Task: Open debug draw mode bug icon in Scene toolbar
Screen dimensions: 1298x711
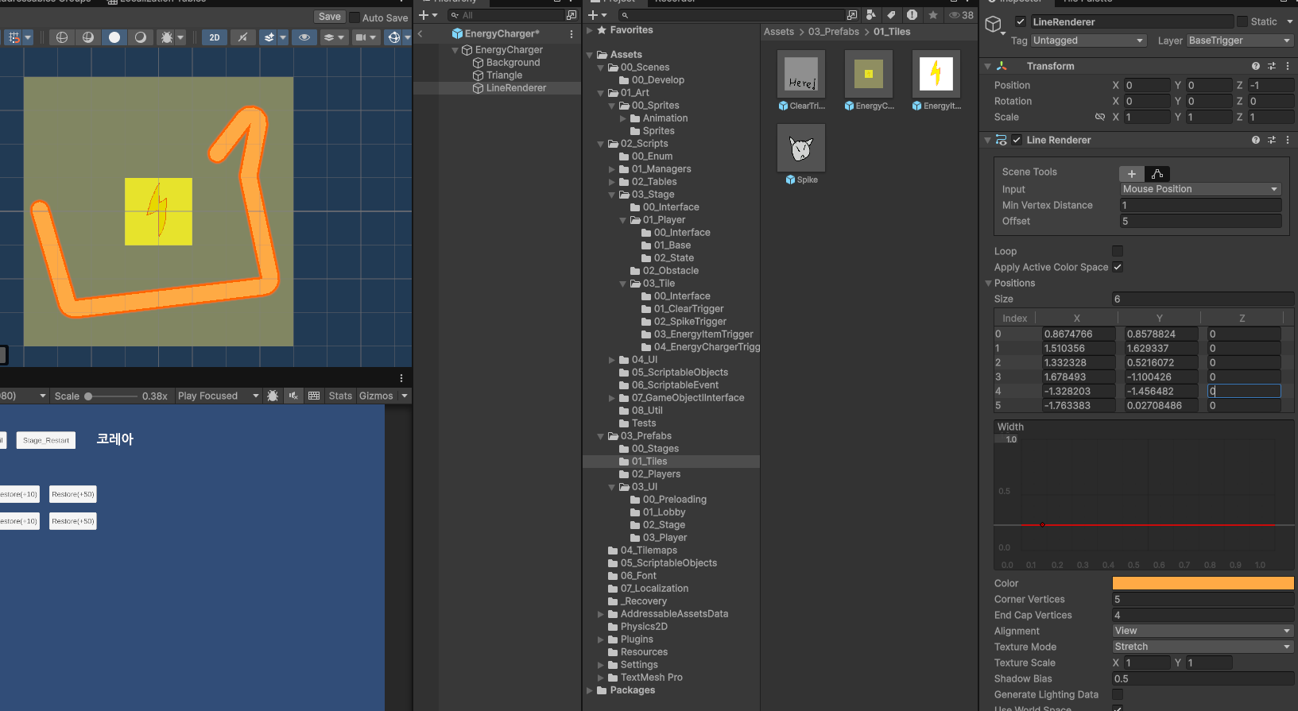Action: pos(167,37)
